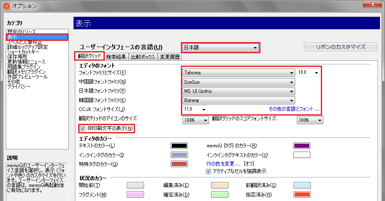385x201 pixels.
Task: Select プライバシー in the category list
Action: pyautogui.click(x=19, y=87)
